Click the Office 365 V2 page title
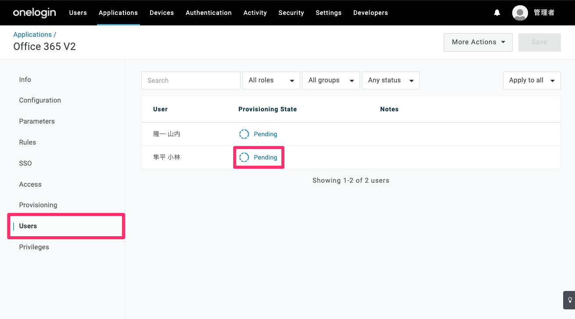Image resolution: width=575 pixels, height=319 pixels. [45, 46]
